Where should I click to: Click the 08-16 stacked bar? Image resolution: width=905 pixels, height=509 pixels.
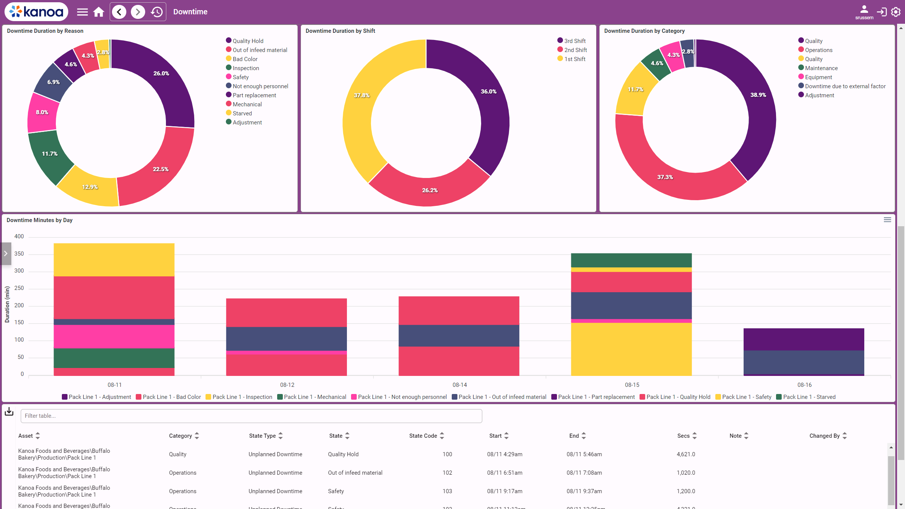(804, 351)
